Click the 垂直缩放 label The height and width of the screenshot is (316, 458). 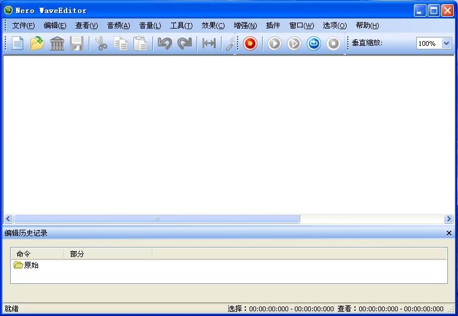tap(367, 43)
